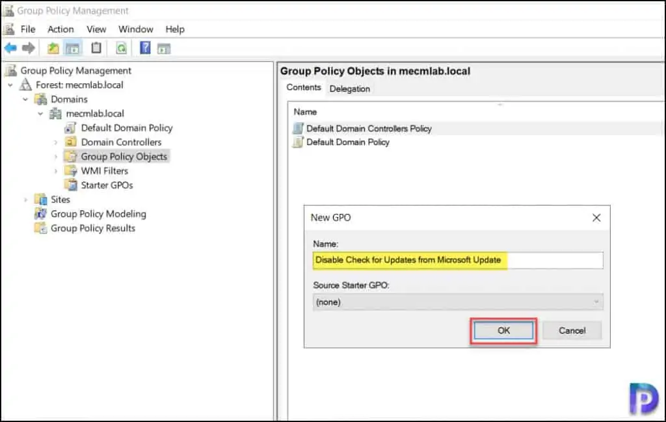Open the Window menu
Viewport: 666px width, 422px height.
tap(136, 29)
